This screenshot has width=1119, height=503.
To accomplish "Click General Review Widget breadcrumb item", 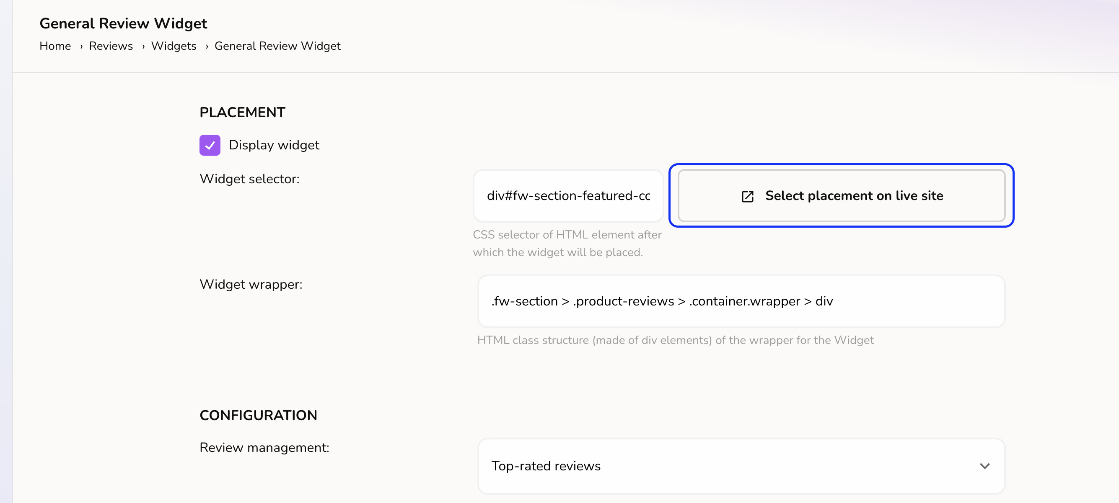I will [x=277, y=46].
